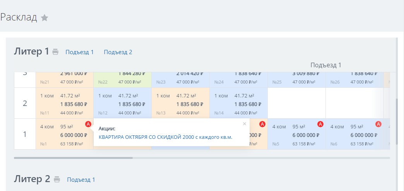Open Подъезд 1 link under Литер 2
This screenshot has width=404, height=191.
[81, 180]
